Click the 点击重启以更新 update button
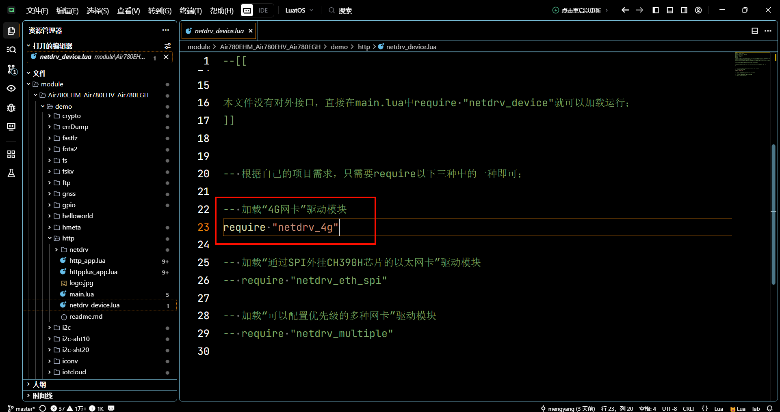 point(581,11)
